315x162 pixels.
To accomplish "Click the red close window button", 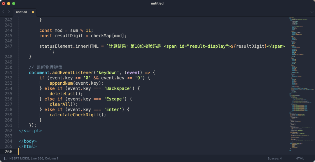I will pos(3,3).
